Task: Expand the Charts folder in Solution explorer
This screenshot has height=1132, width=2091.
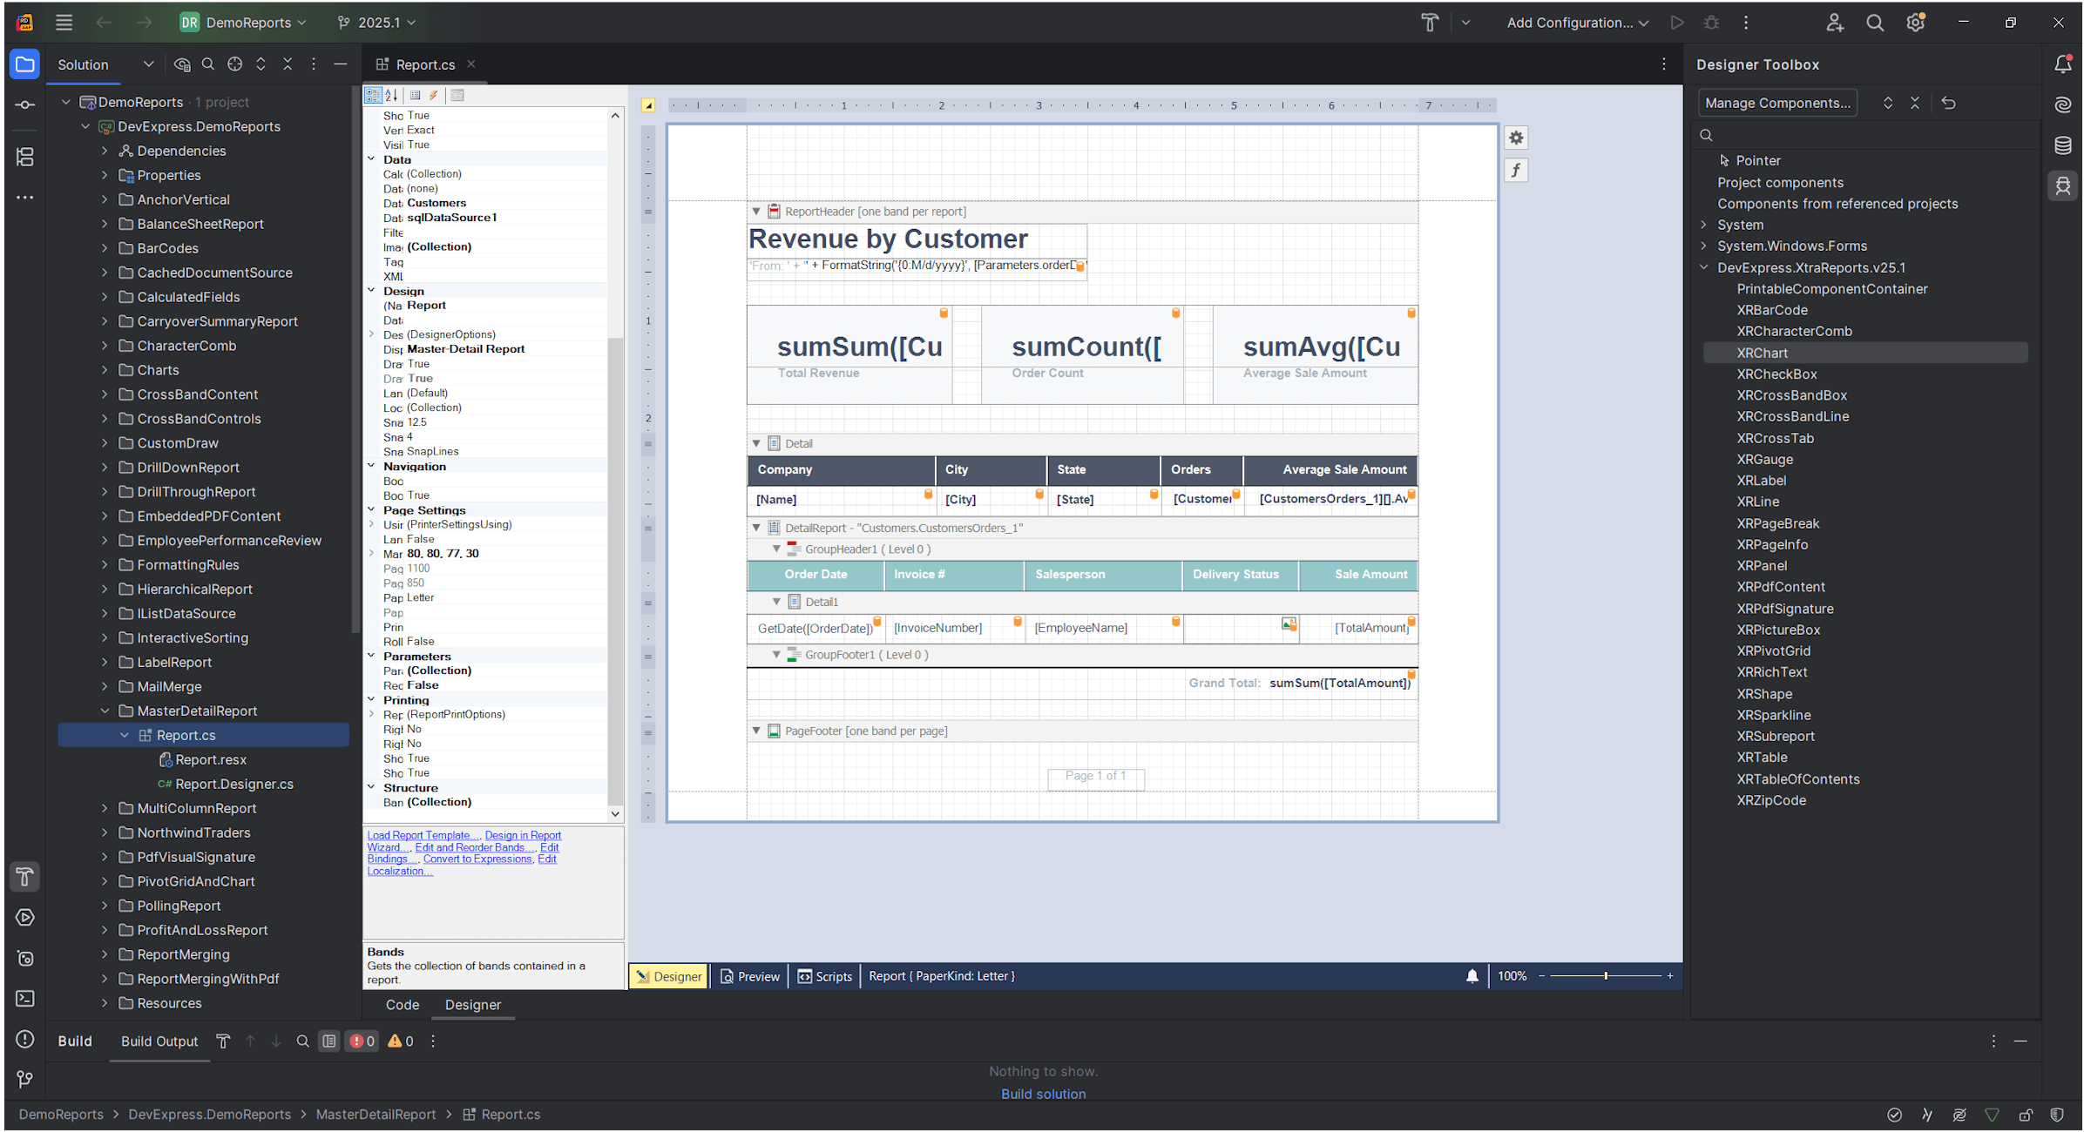Action: point(104,369)
